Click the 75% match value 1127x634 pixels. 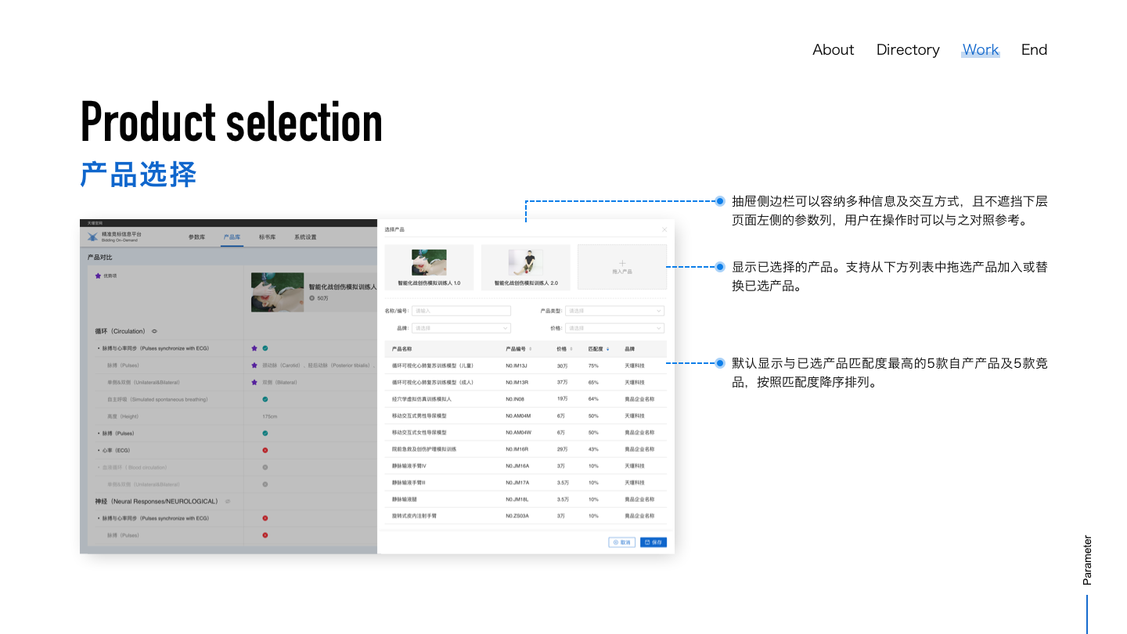tap(593, 366)
